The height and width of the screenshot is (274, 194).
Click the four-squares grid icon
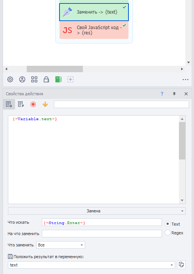[34, 79]
